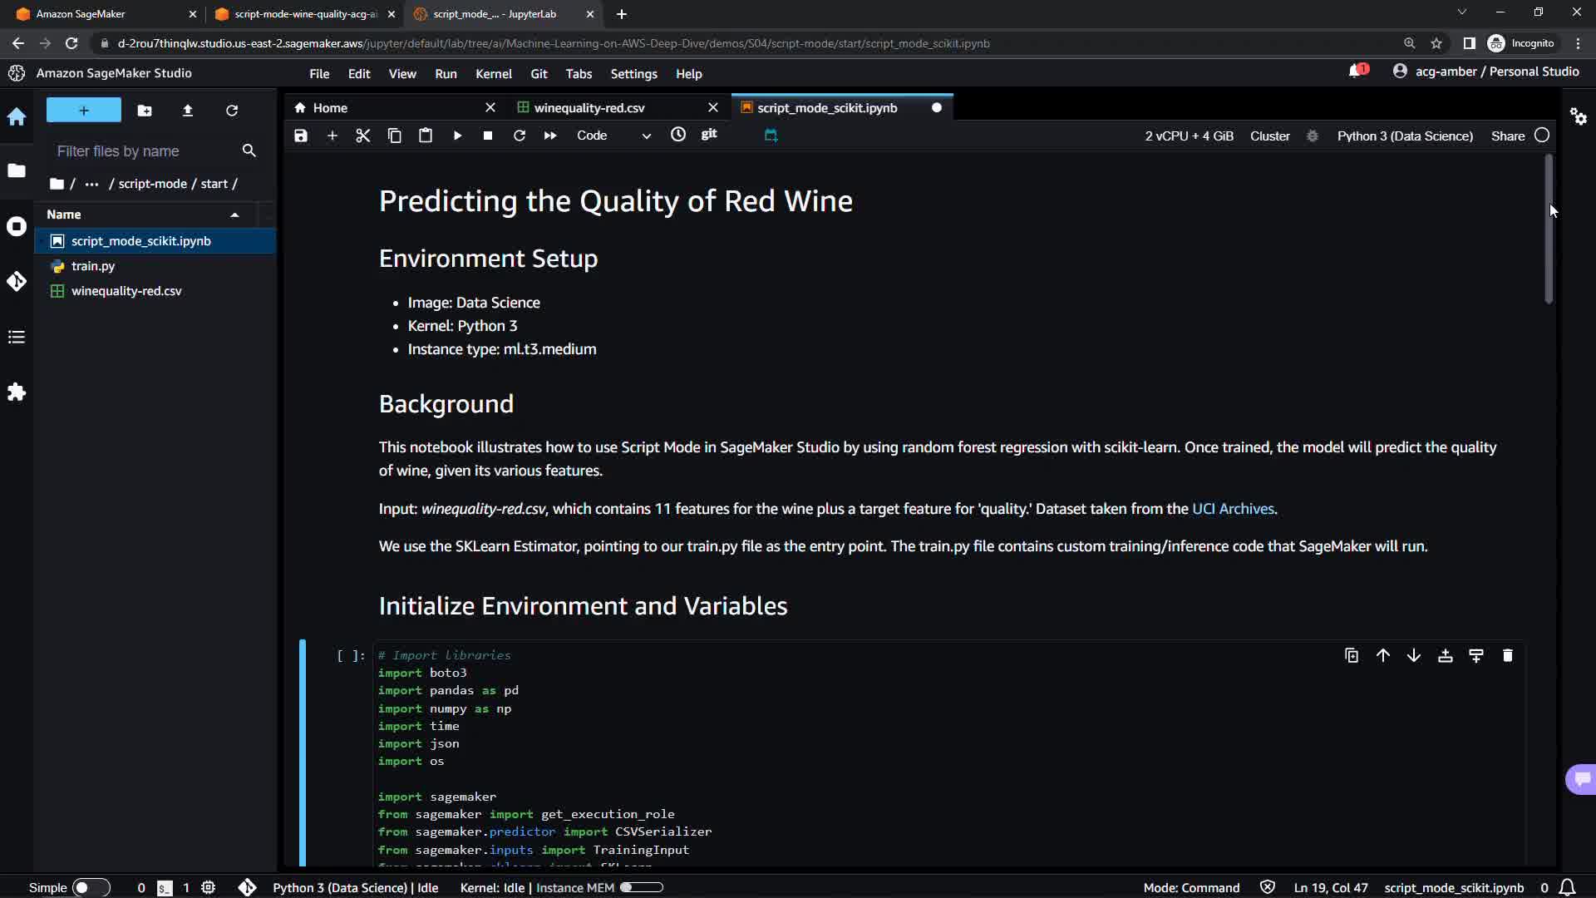Interrupt the kernel with the stop icon
This screenshot has height=898, width=1596.
tap(488, 136)
